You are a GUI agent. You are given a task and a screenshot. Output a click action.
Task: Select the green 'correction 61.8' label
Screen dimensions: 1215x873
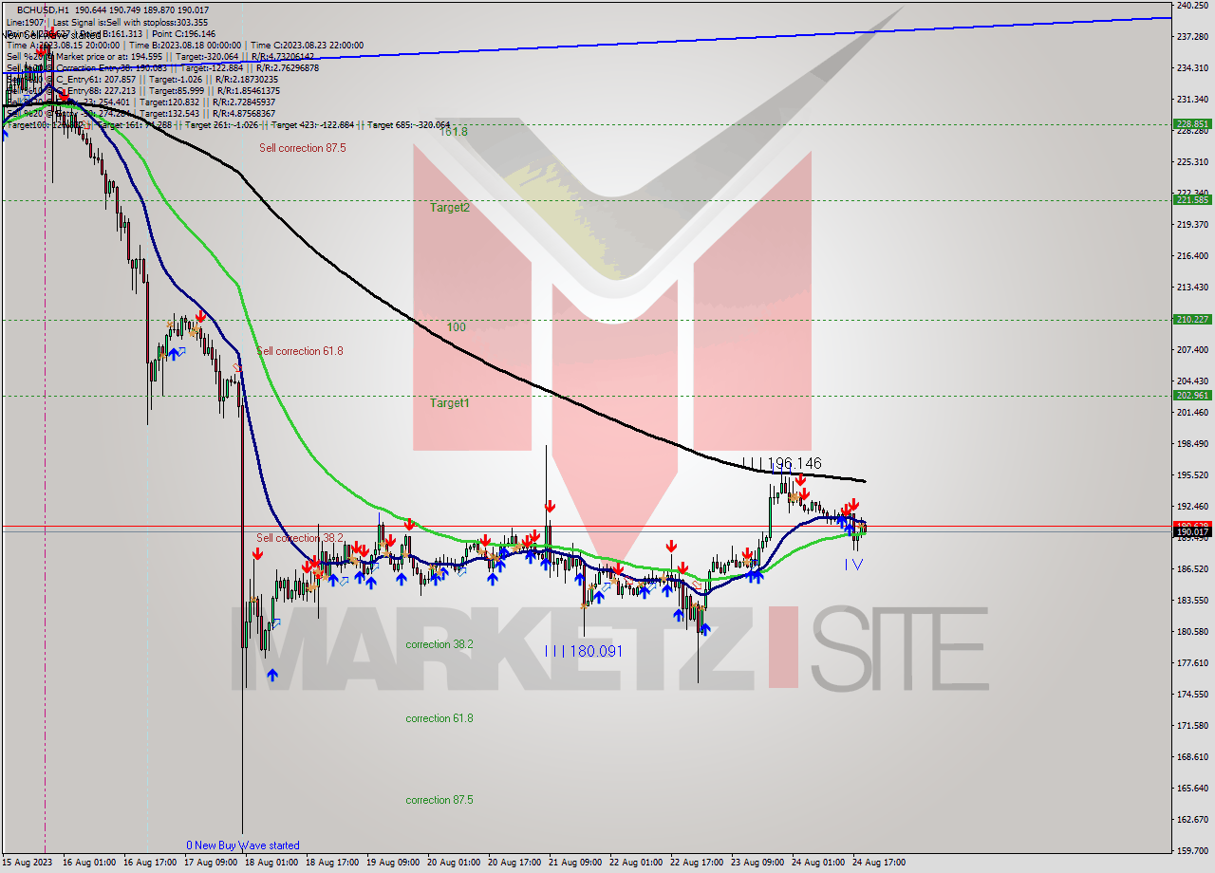point(439,718)
